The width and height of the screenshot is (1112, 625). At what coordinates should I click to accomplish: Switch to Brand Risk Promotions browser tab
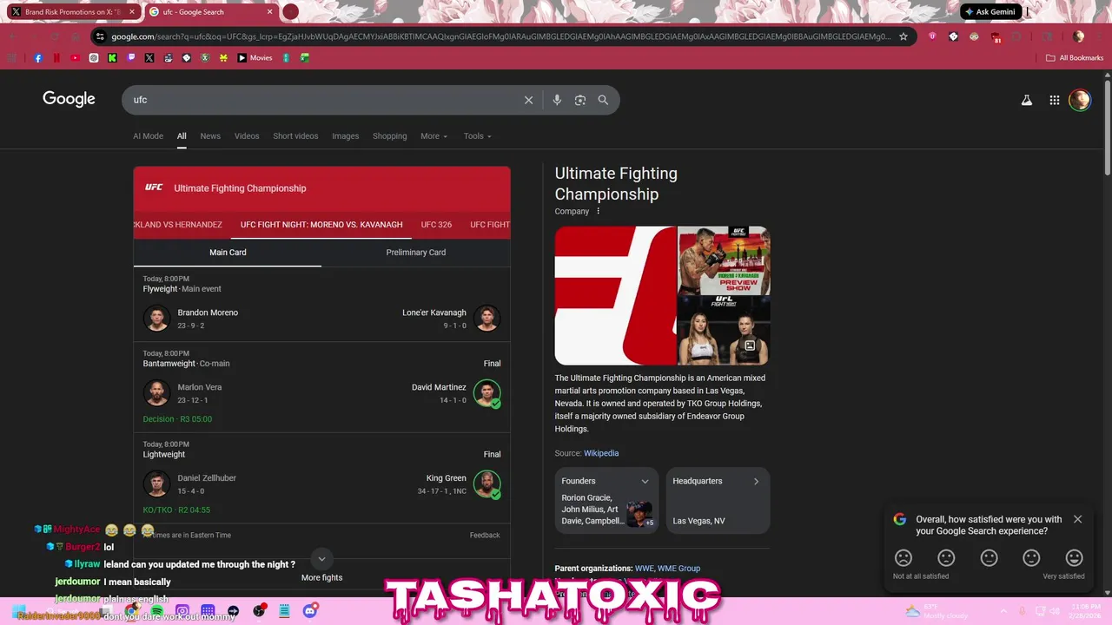tap(73, 12)
